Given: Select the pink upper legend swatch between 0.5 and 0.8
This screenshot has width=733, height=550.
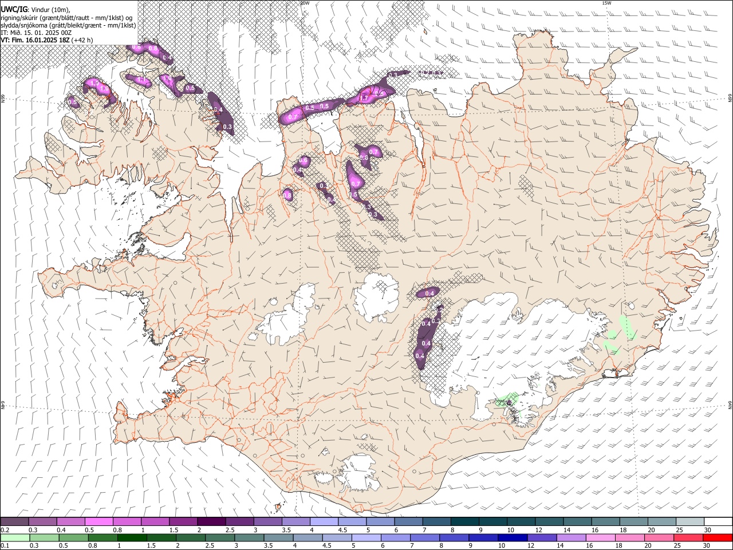Looking at the screenshot, I should (x=99, y=522).
